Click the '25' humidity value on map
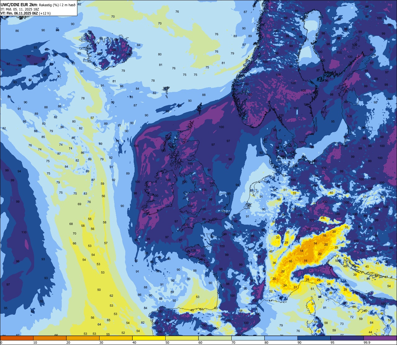397x345 pixels. tap(323, 218)
